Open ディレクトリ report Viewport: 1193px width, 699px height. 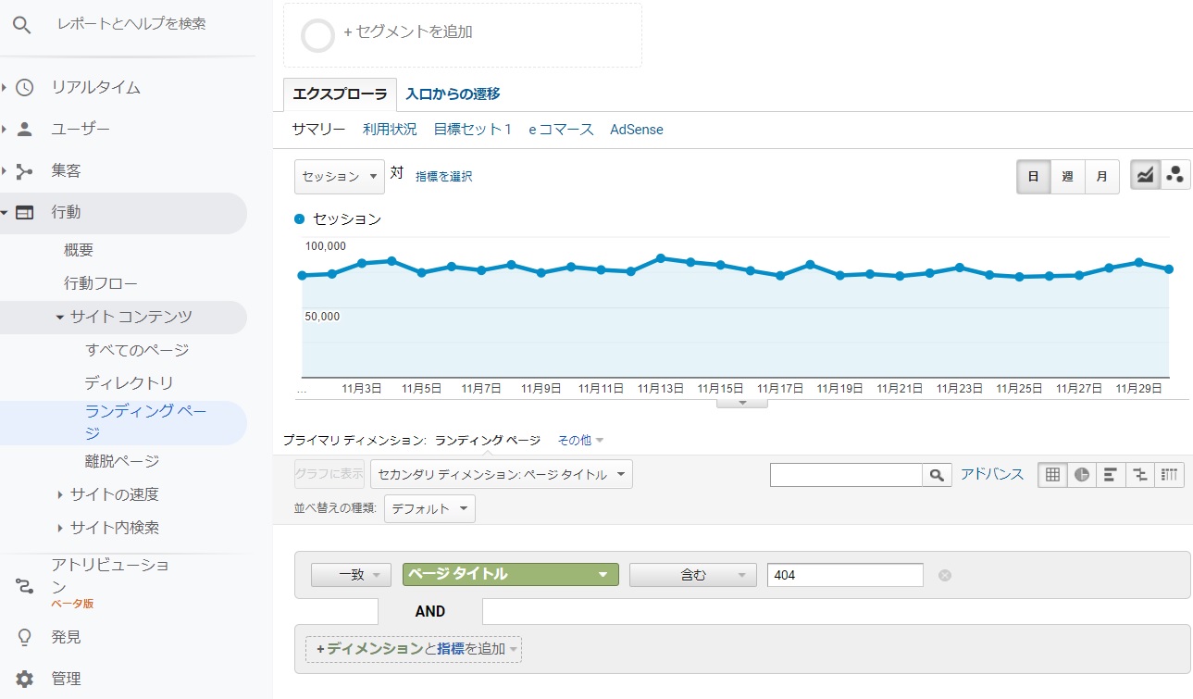pos(129,383)
